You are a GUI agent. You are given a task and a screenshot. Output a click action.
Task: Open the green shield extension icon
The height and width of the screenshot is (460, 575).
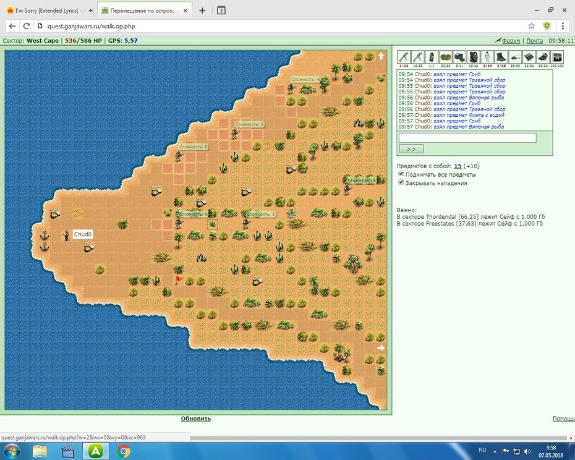[x=547, y=26]
